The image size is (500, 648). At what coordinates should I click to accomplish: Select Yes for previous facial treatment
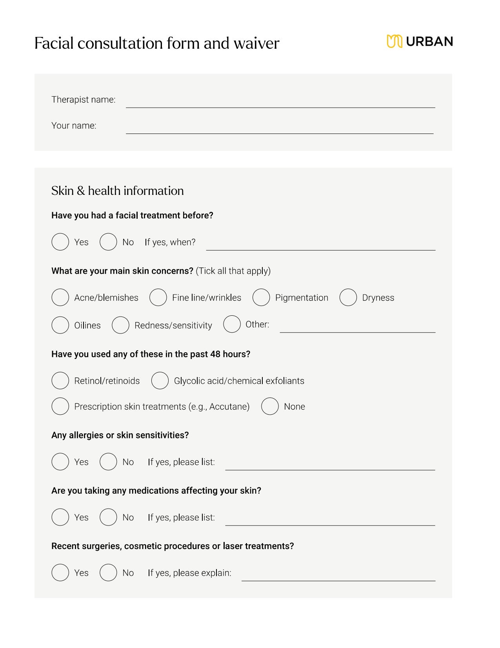[60, 242]
